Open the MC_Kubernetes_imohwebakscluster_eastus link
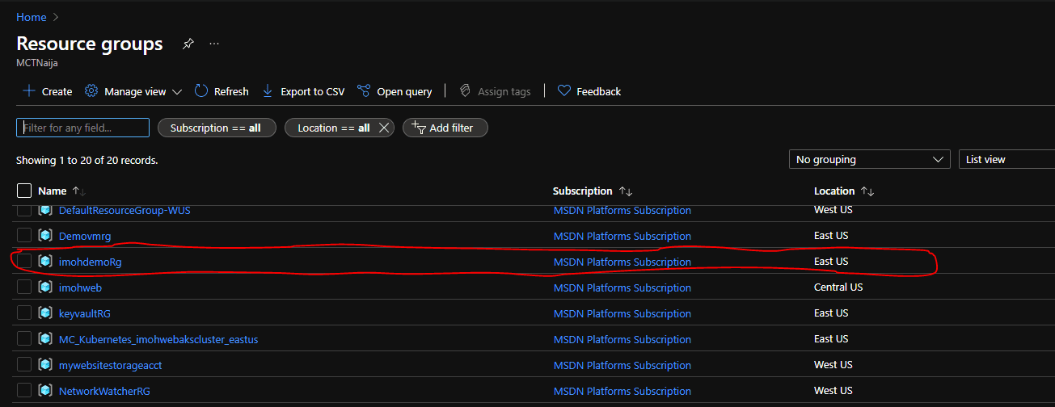1055x407 pixels. [158, 339]
